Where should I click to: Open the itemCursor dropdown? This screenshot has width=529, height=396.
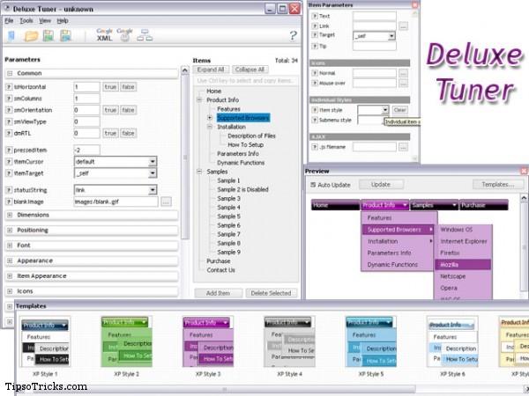153,162
